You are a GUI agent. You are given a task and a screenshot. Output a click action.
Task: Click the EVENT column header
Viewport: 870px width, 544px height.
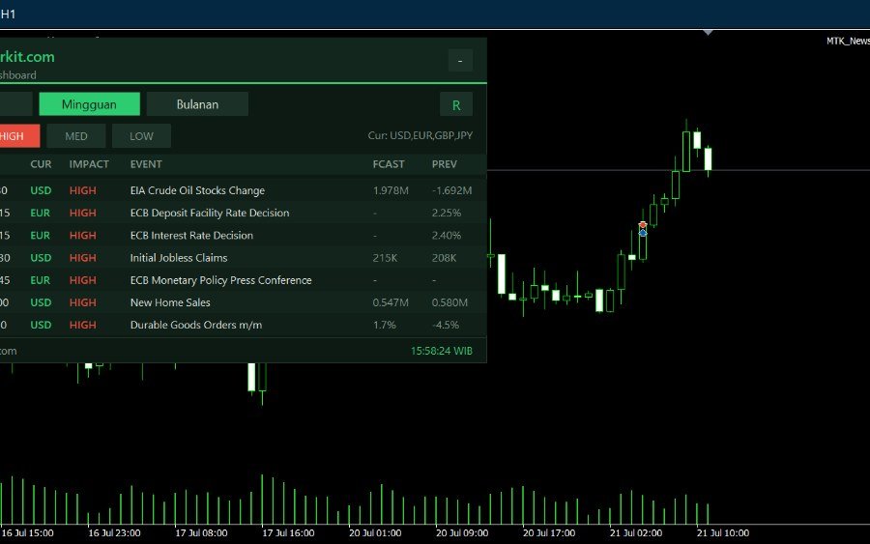tap(146, 164)
